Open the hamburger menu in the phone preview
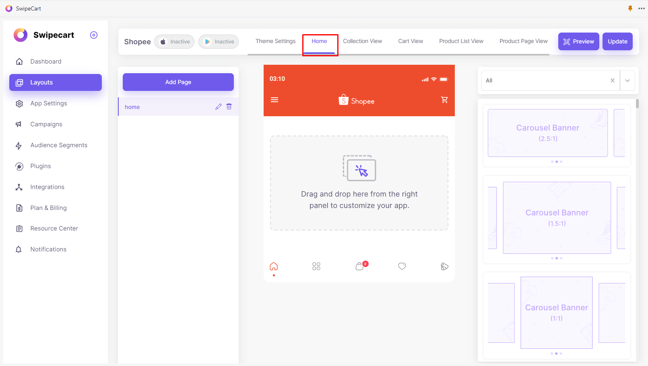Image resolution: width=648 pixels, height=366 pixels. tap(274, 99)
